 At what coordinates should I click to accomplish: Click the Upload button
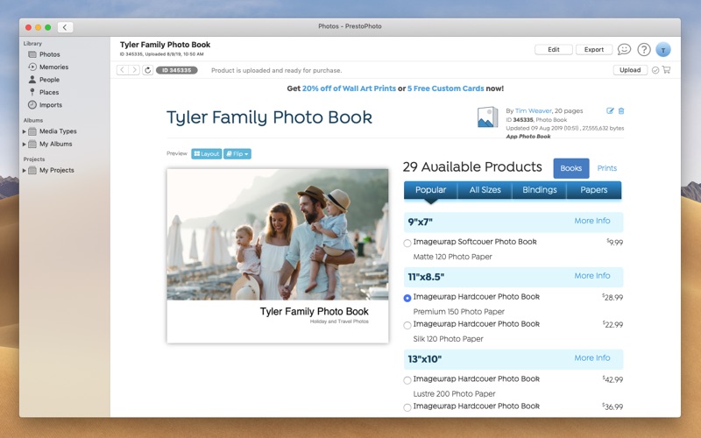click(x=630, y=70)
